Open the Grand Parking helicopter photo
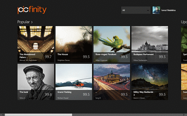The height and width of the screenshot is (116, 187). coord(74,82)
